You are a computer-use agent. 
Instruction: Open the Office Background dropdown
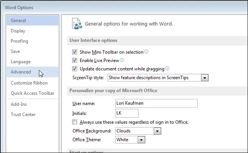coord(157,131)
